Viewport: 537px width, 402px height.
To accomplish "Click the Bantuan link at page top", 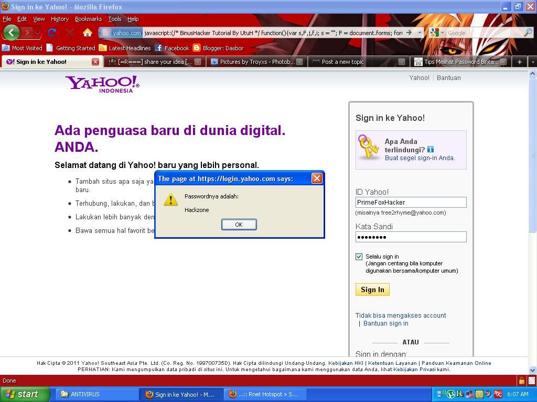I will click(x=449, y=78).
